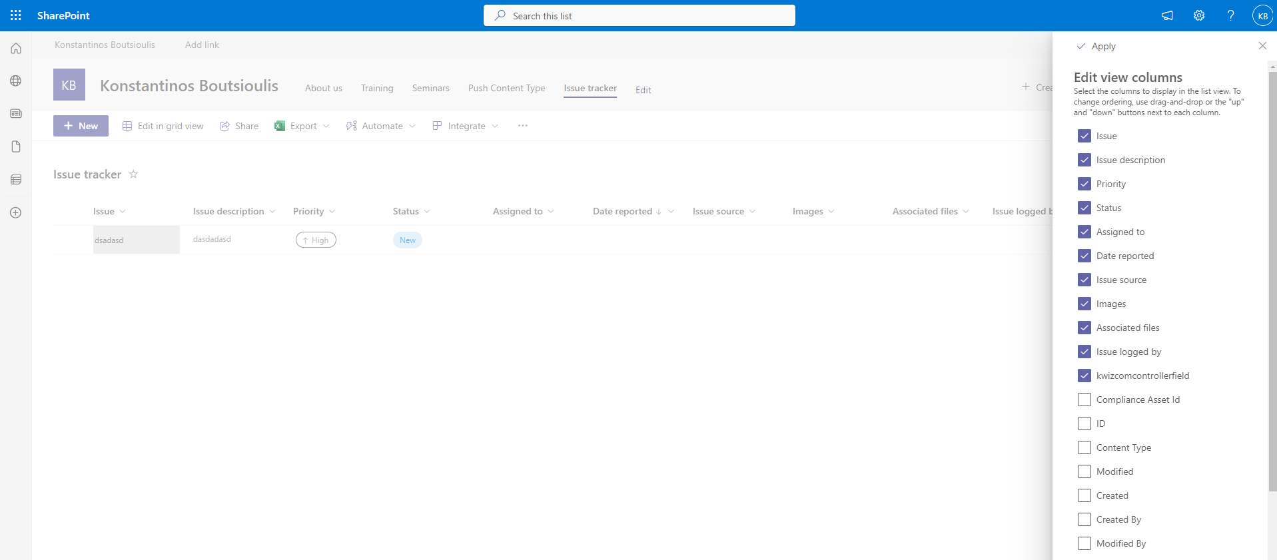Screen dimensions: 1277x560
Task: Favorite the Issue tracker list star
Action: [133, 174]
